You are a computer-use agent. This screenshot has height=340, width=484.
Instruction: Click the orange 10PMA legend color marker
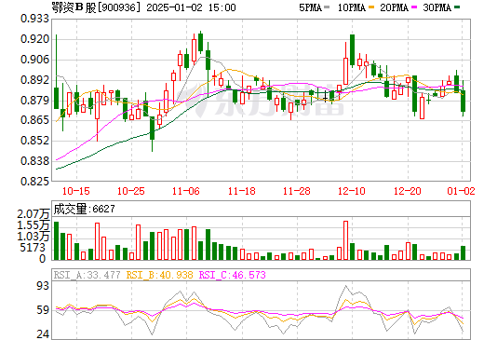371,7
